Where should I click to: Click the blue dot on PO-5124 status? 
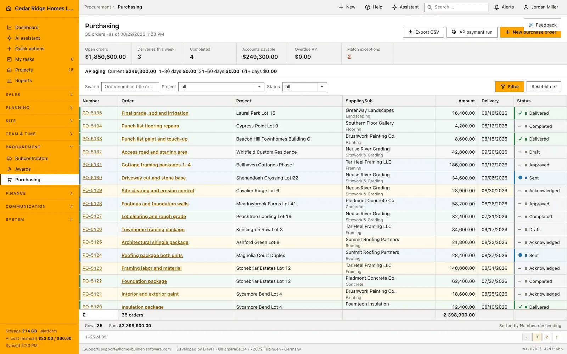click(520, 255)
